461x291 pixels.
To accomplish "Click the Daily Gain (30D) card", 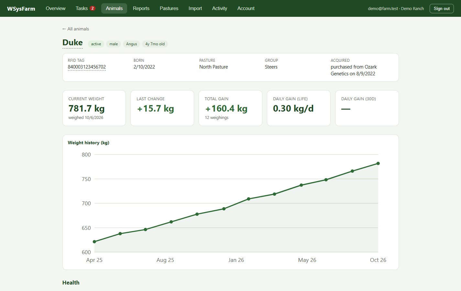I will pos(367,108).
